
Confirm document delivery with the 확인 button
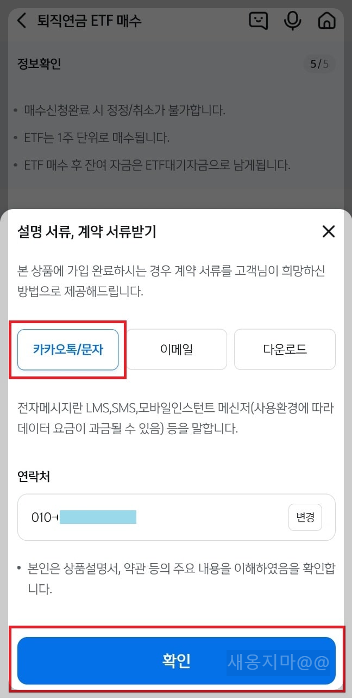[x=176, y=660]
